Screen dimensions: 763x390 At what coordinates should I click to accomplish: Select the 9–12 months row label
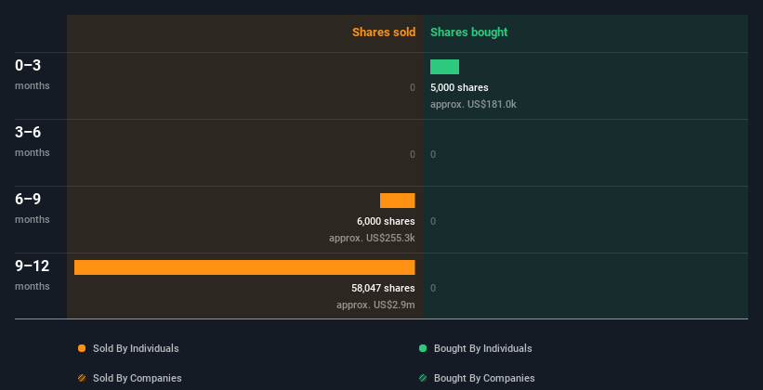33,275
